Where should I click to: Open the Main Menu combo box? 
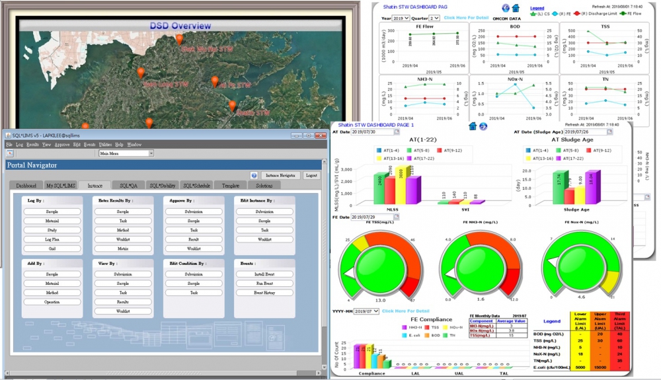click(126, 153)
